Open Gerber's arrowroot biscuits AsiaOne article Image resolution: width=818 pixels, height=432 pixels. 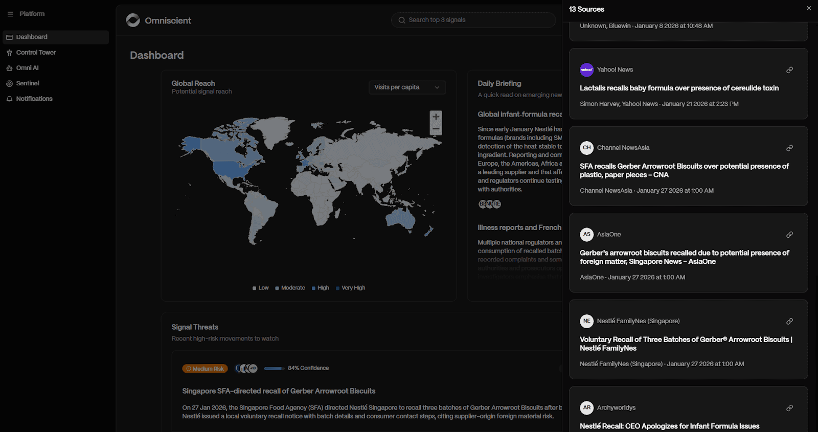(684, 257)
